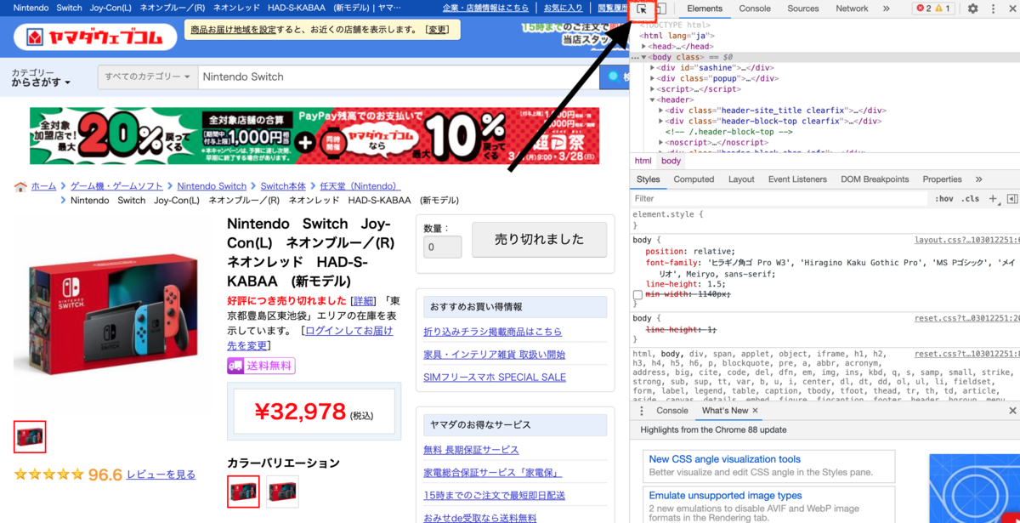Expand the head element in the DOM tree
The width and height of the screenshot is (1020, 523).
click(x=643, y=45)
